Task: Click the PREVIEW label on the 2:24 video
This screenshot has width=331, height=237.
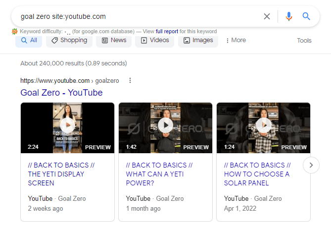Action: 98,147
